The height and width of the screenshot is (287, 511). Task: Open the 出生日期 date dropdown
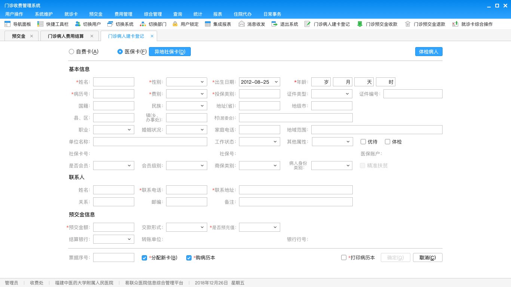260,82
